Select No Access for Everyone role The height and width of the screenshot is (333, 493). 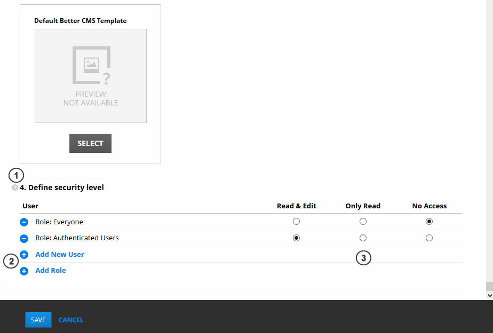(x=430, y=222)
